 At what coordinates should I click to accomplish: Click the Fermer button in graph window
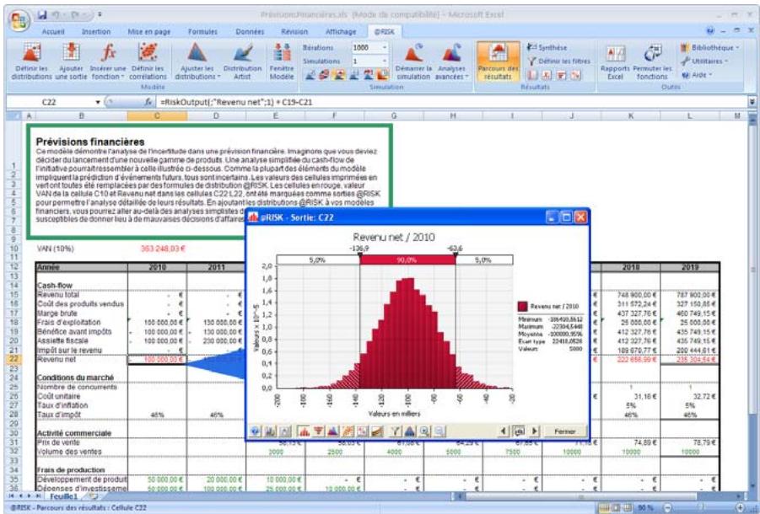pos(560,430)
